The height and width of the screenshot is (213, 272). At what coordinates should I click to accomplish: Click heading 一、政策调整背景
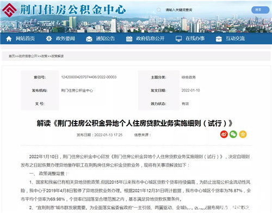pyautogui.click(x=48, y=174)
